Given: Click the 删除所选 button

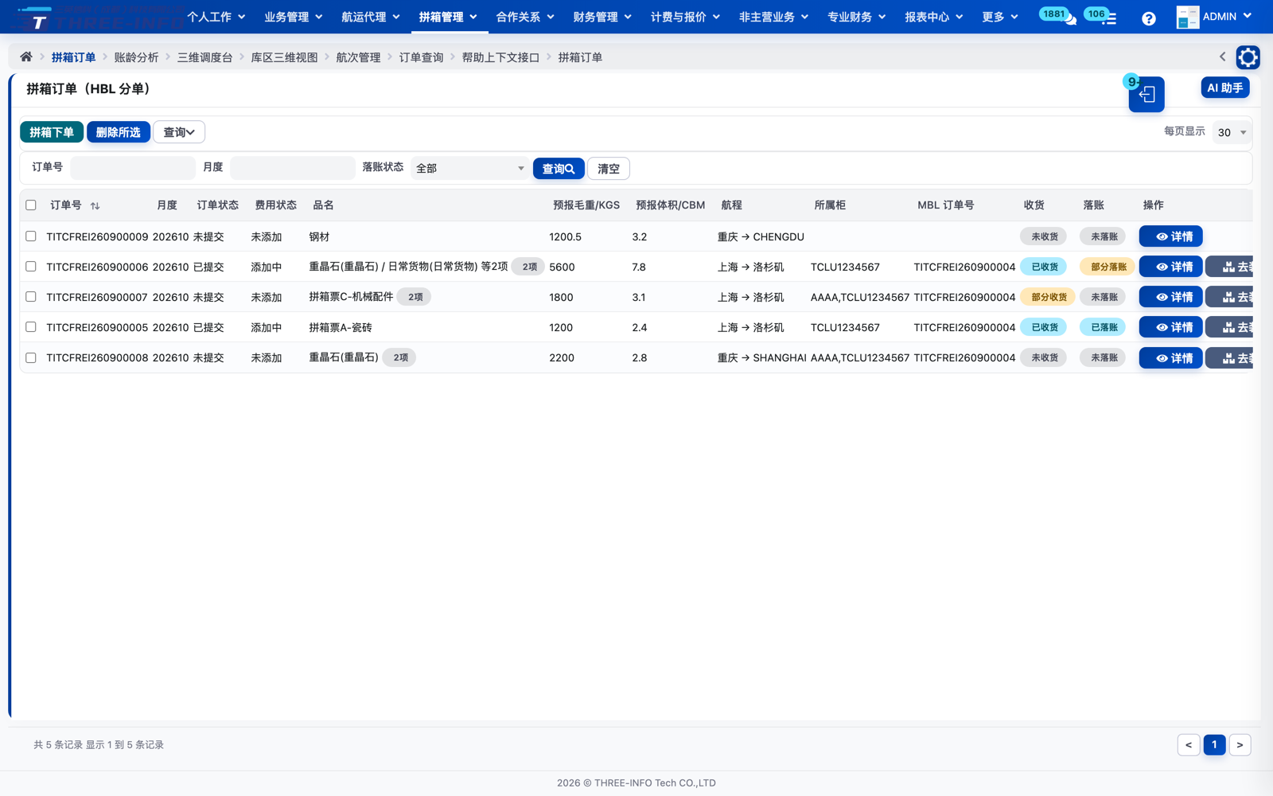Looking at the screenshot, I should coord(119,132).
